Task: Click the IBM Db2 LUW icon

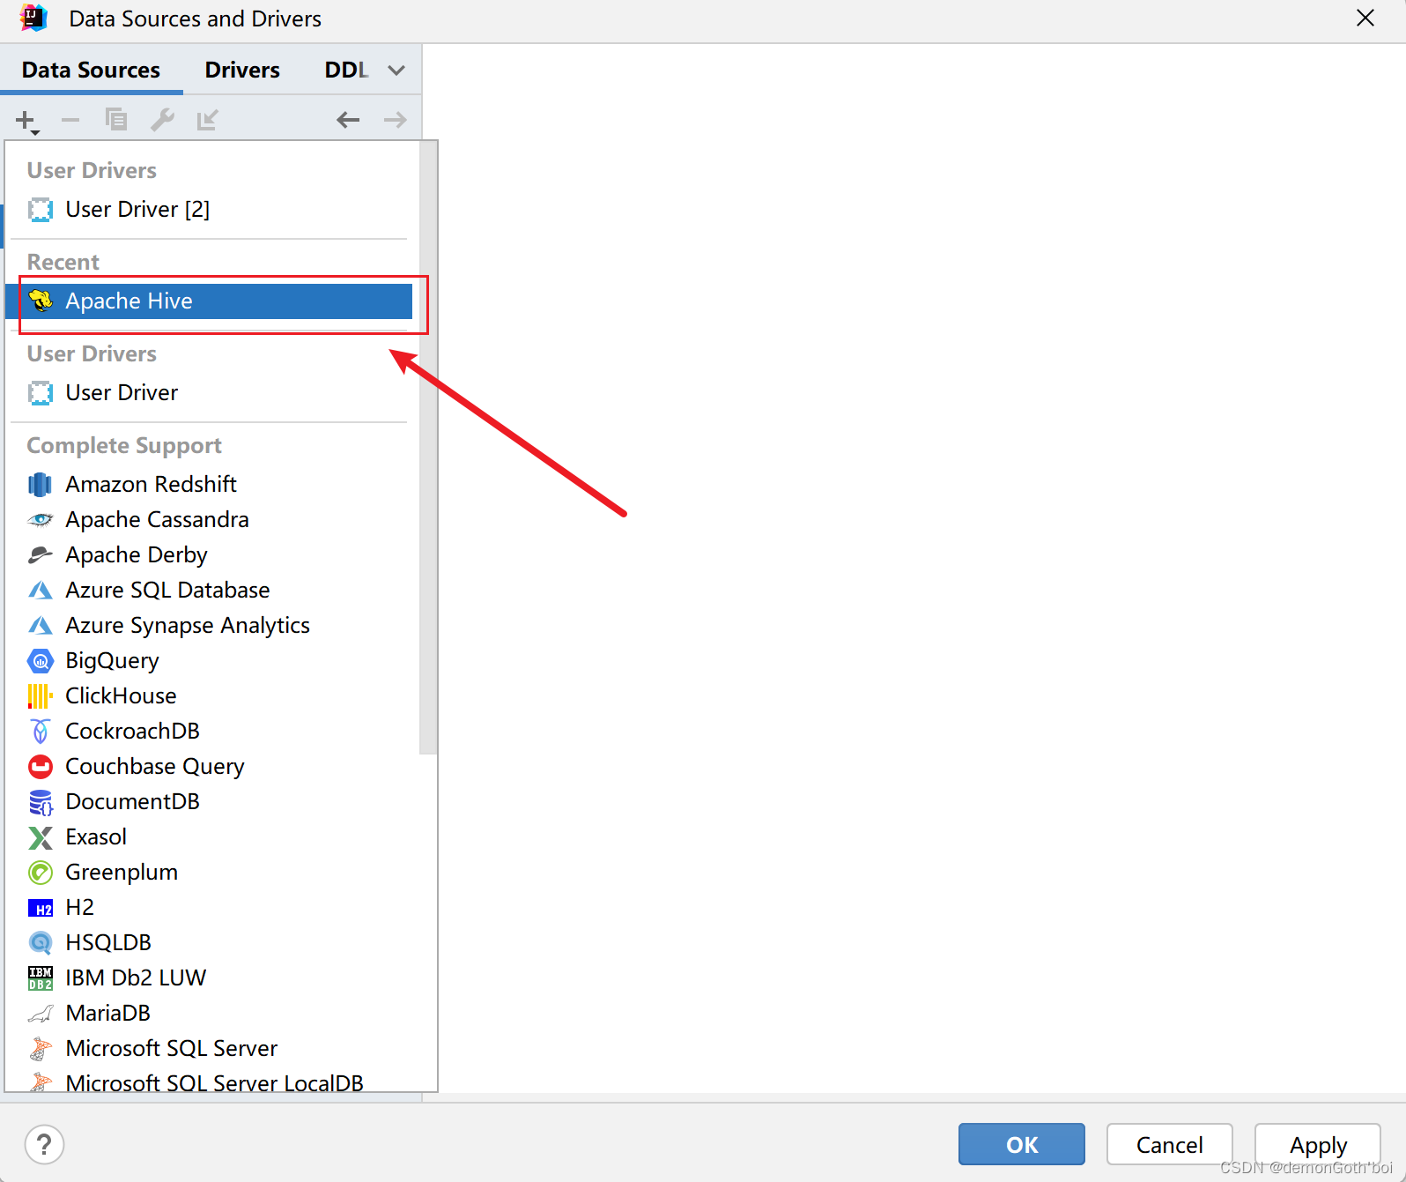Action: pyautogui.click(x=41, y=978)
